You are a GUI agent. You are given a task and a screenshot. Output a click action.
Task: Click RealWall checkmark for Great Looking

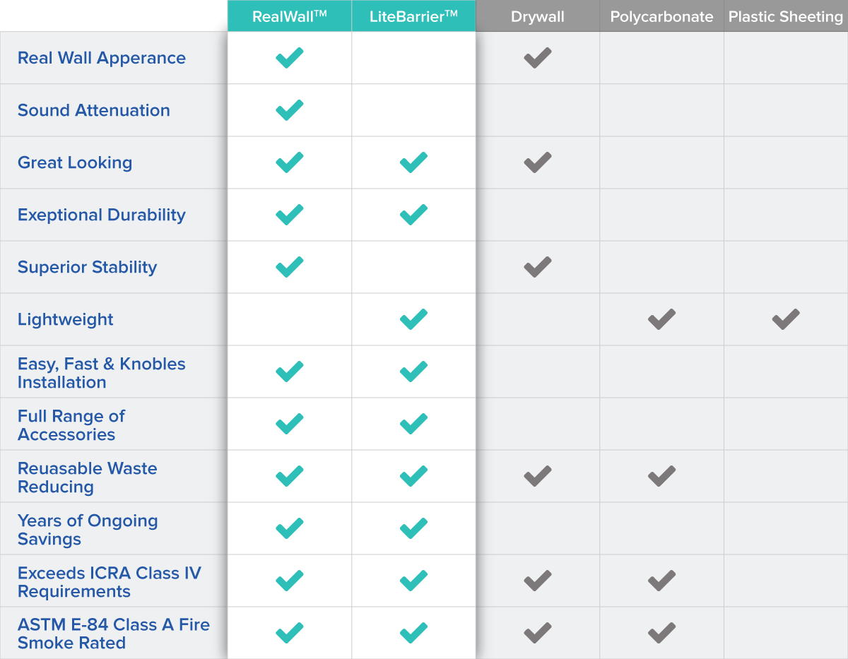pos(289,162)
